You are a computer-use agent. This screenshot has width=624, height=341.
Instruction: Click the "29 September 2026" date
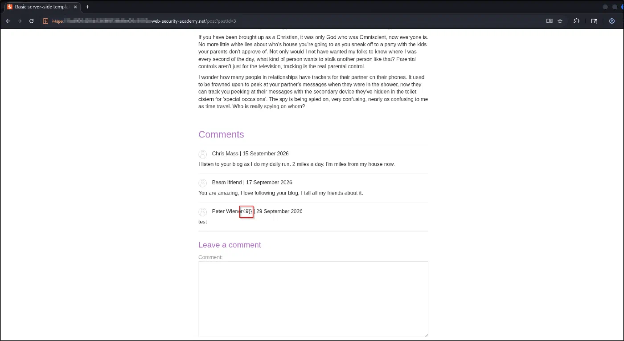[279, 211]
